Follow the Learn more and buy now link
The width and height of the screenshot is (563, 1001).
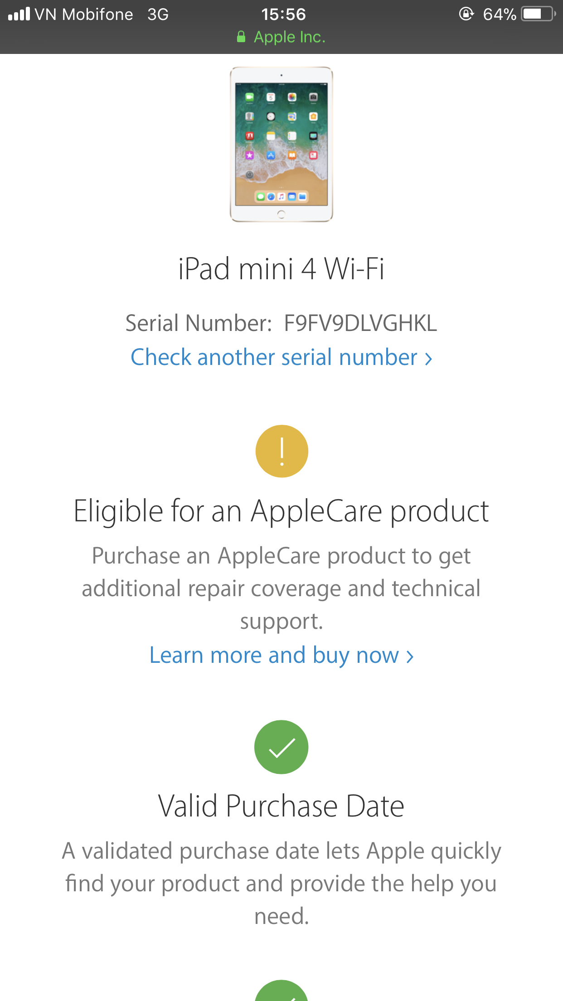pos(274,656)
